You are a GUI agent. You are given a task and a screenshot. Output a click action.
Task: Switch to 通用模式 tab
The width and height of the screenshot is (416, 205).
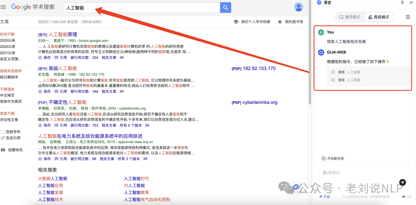[350, 17]
